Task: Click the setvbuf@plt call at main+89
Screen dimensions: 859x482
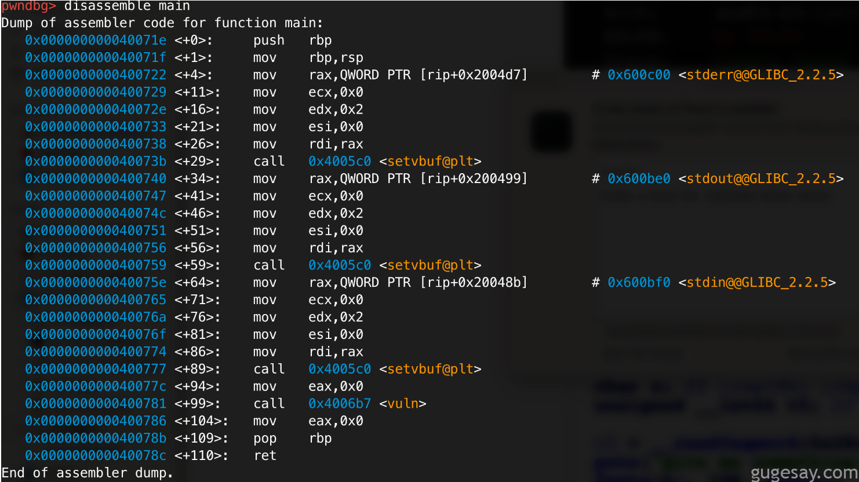Action: tap(430, 369)
